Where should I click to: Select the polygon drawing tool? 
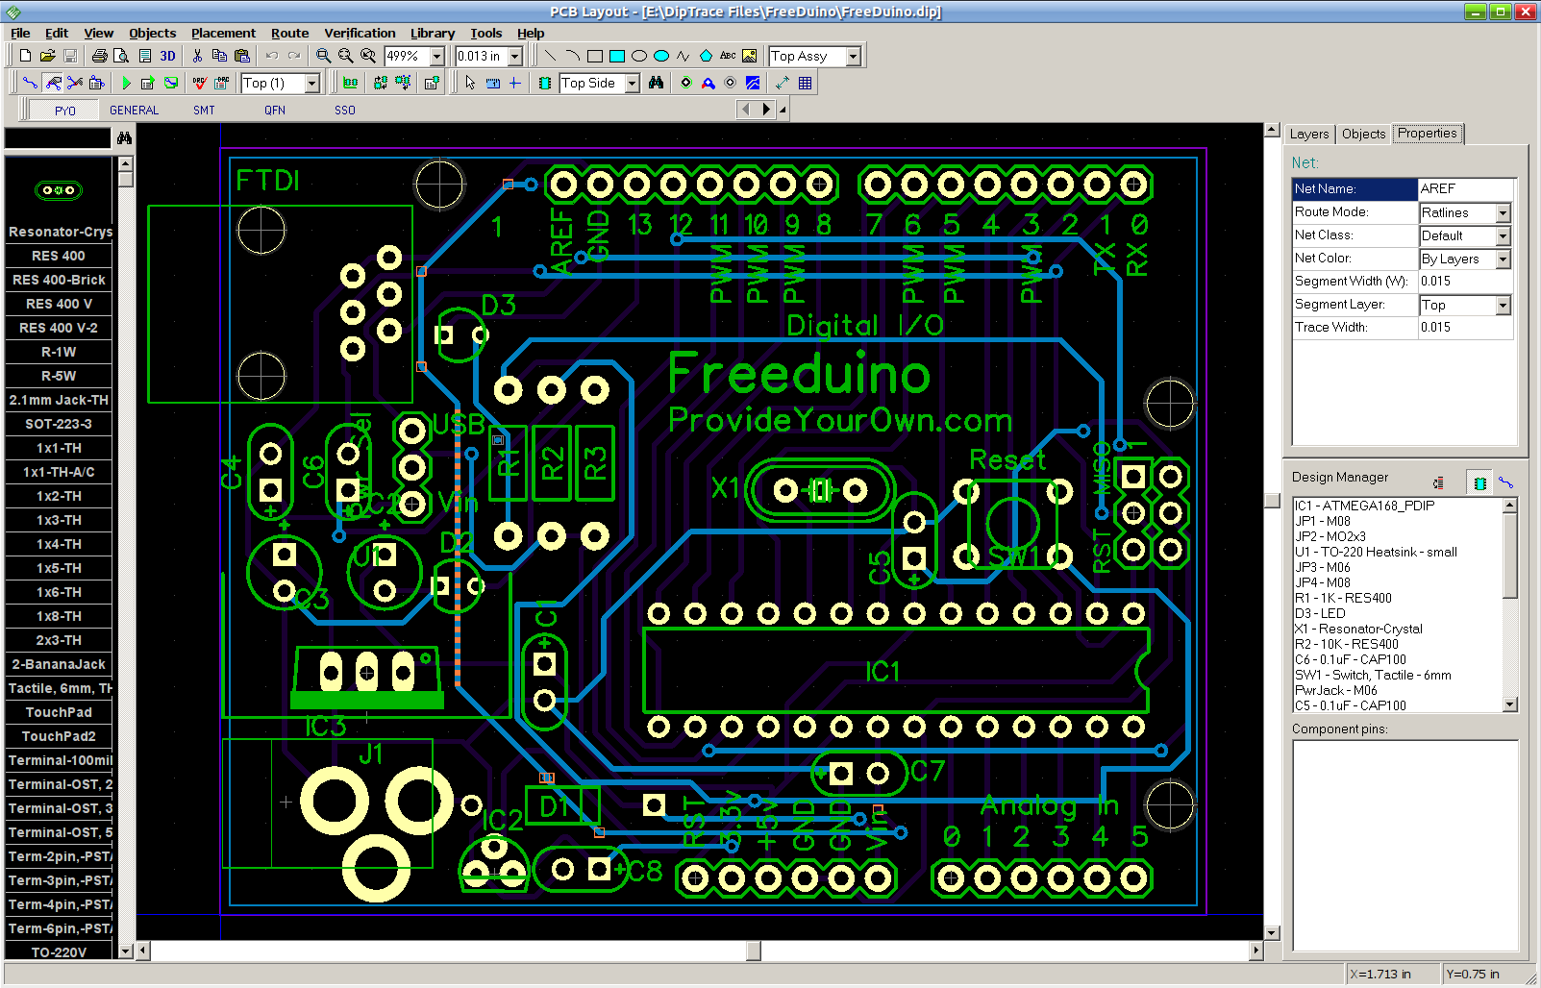coord(707,56)
